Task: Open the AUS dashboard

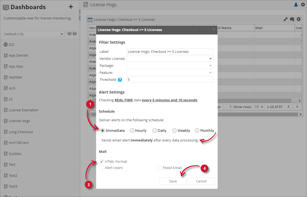Action: (40, 88)
